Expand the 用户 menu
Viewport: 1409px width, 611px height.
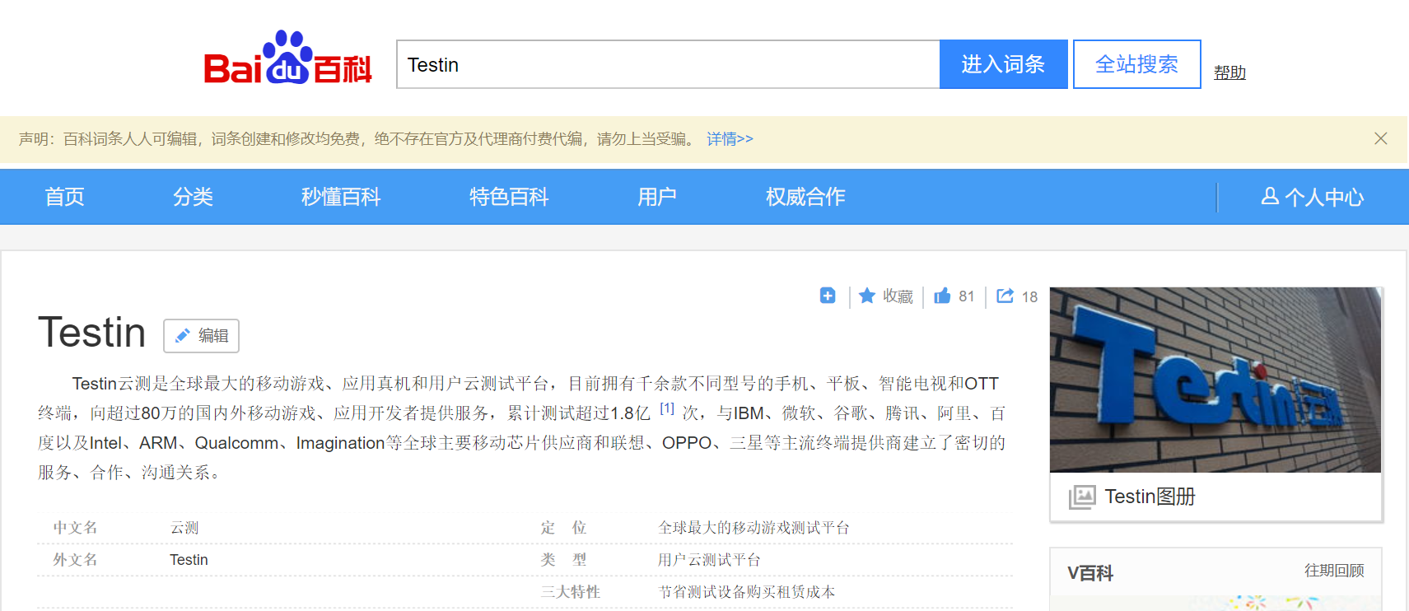[x=656, y=197]
